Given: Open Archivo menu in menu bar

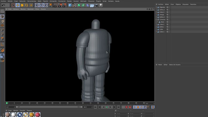Looking at the screenshot, I should [4, 1].
